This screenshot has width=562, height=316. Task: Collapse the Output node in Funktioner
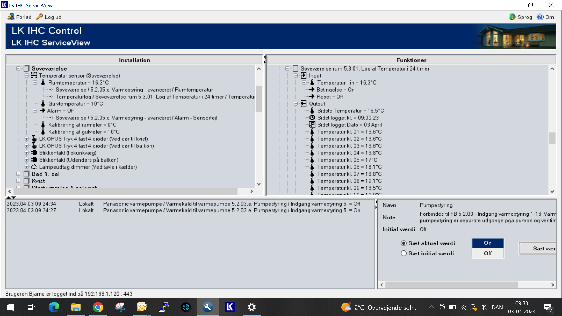click(296, 104)
